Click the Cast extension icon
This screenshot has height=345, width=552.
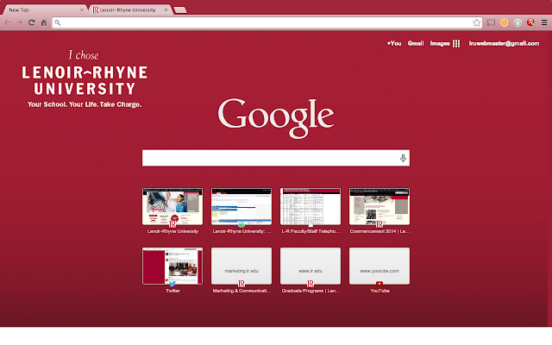(491, 23)
